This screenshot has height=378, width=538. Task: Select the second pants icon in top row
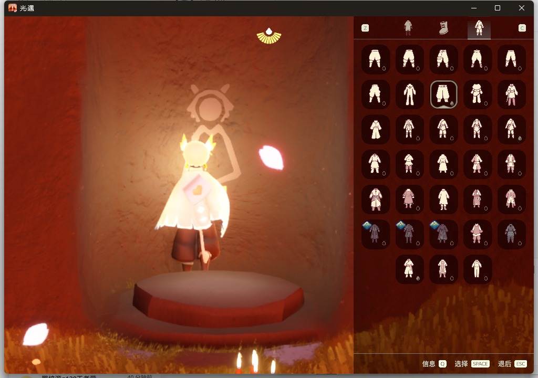[x=409, y=59]
